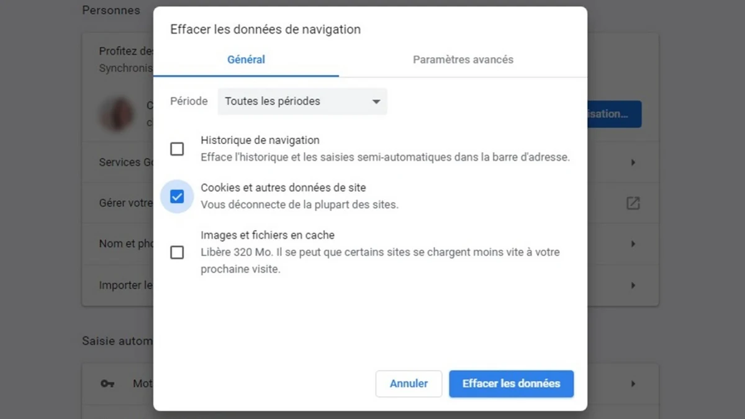The width and height of the screenshot is (745, 419).
Task: Click the Historique de navigation label text
Action: (260, 140)
